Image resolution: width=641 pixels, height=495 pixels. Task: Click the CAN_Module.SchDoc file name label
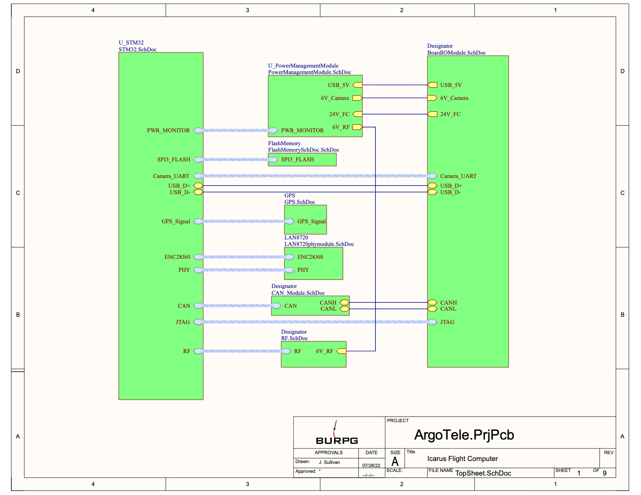coord(298,293)
